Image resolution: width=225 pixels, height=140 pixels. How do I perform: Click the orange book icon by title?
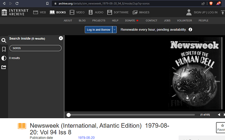(x=22, y=126)
